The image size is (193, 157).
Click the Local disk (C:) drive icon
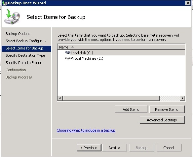coord(67,52)
